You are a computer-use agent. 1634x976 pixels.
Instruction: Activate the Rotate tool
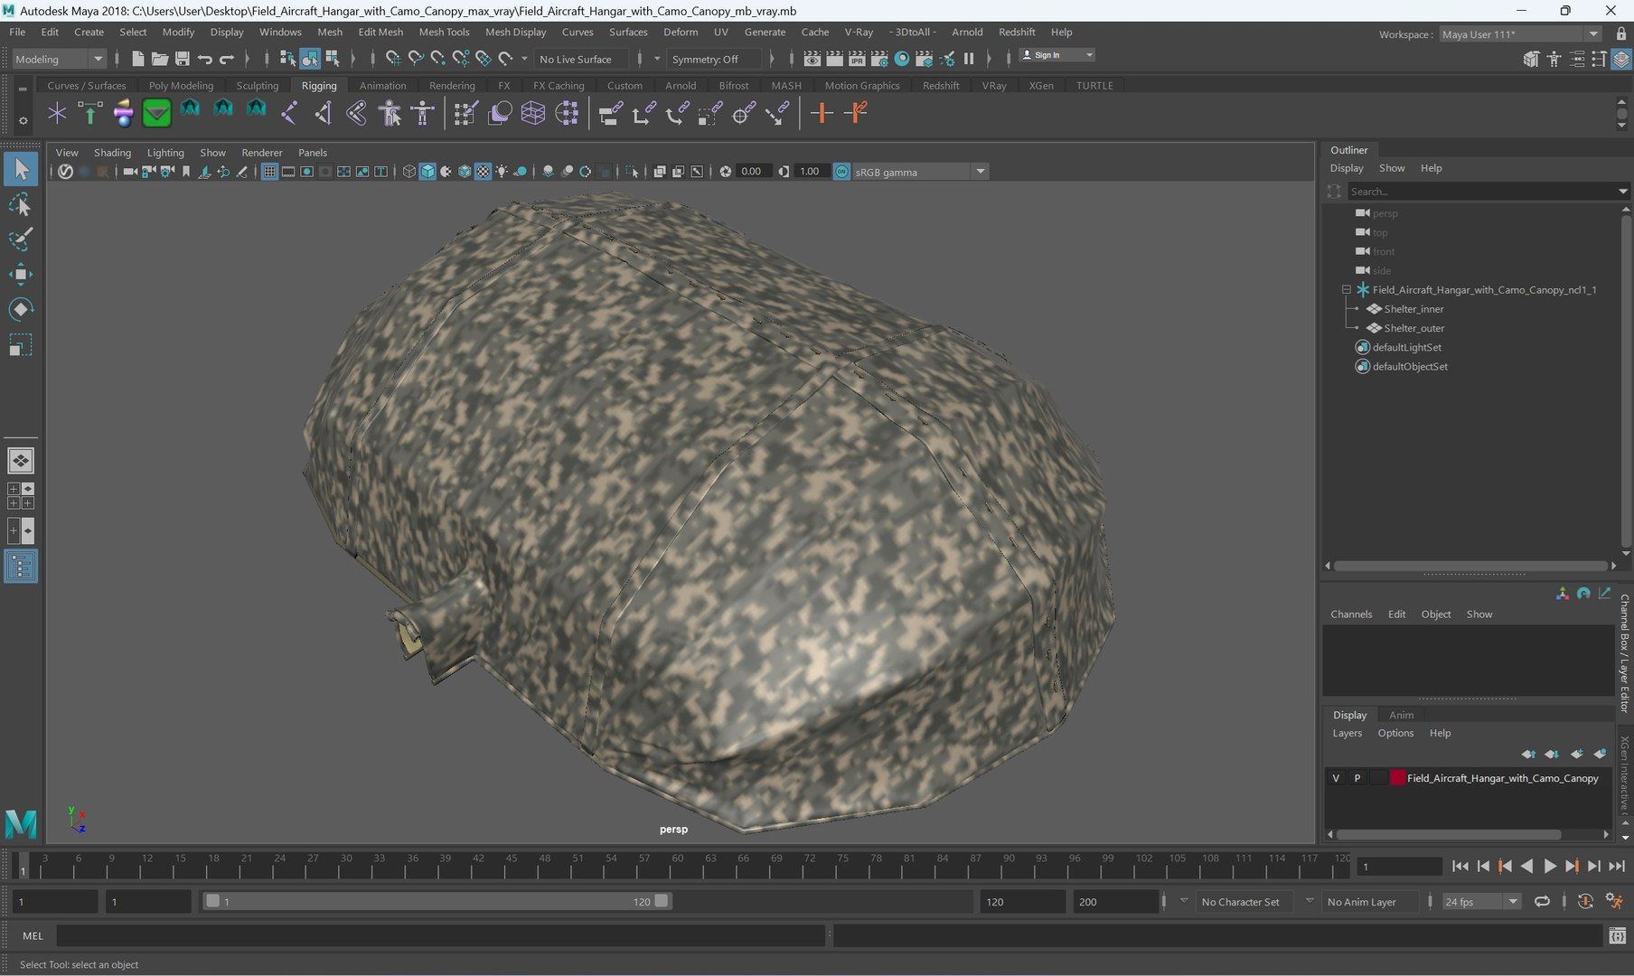pyautogui.click(x=21, y=309)
